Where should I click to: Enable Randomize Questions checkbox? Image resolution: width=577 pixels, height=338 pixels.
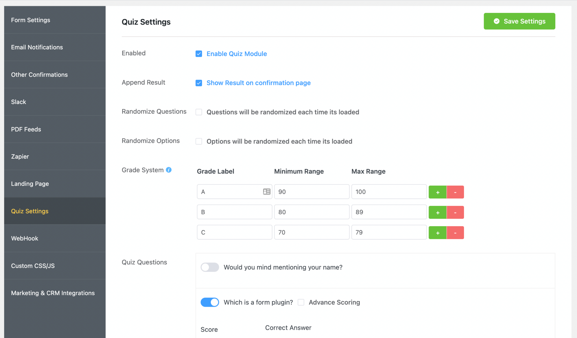199,112
